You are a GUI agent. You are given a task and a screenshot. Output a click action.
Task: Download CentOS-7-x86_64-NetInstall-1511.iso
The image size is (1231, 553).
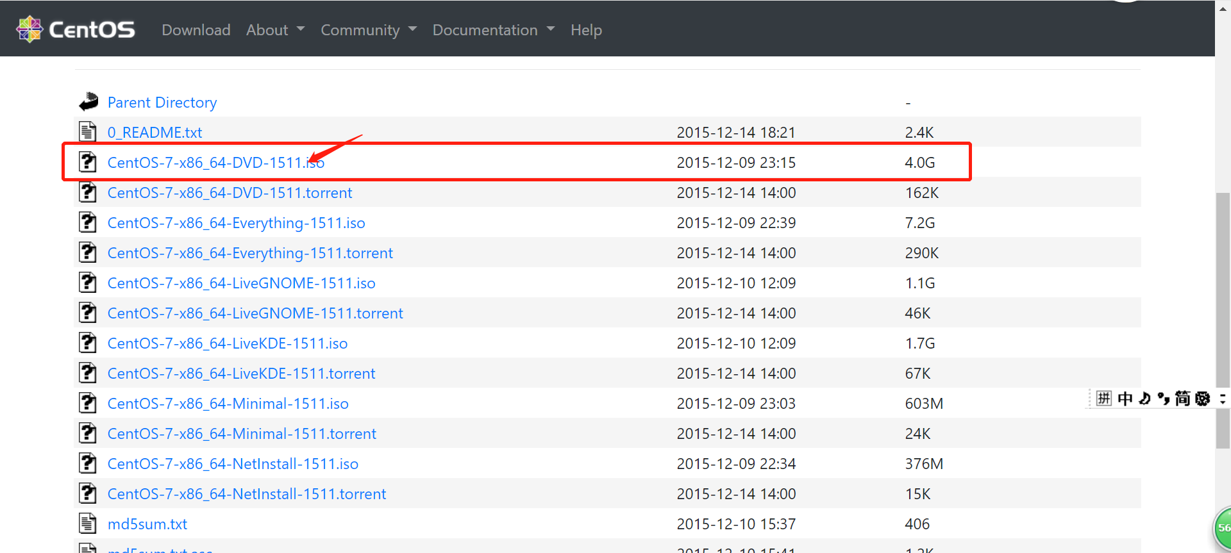pos(233,464)
